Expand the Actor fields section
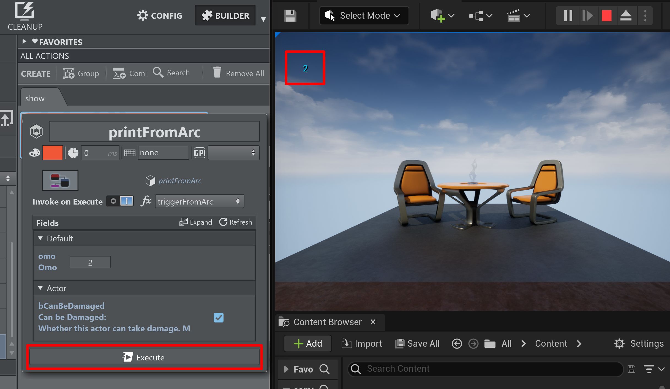Screen dimensions: 670x389 [40, 288]
